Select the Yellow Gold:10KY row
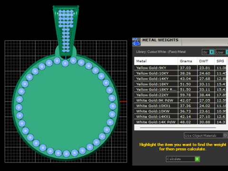 click(180, 73)
